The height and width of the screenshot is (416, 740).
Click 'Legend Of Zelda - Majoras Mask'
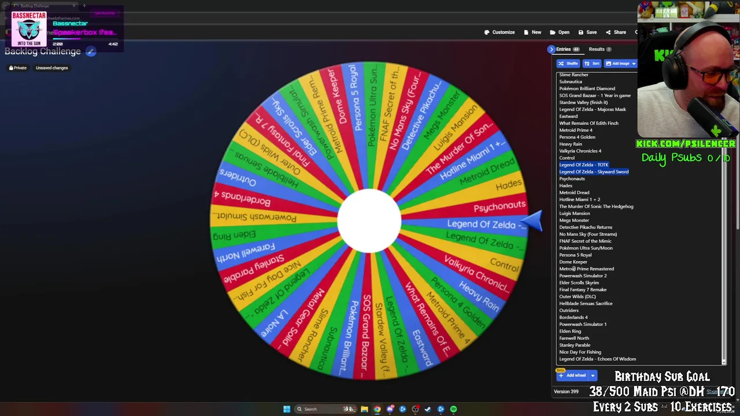point(593,109)
